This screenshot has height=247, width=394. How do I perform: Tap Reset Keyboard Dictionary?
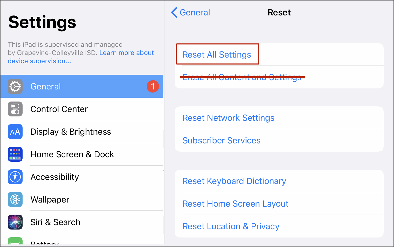(x=234, y=181)
